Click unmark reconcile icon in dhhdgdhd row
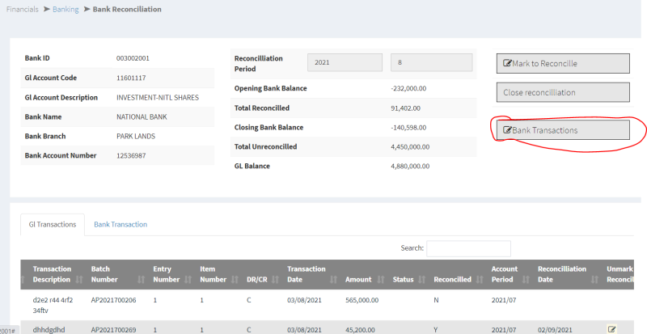 pos(611,329)
